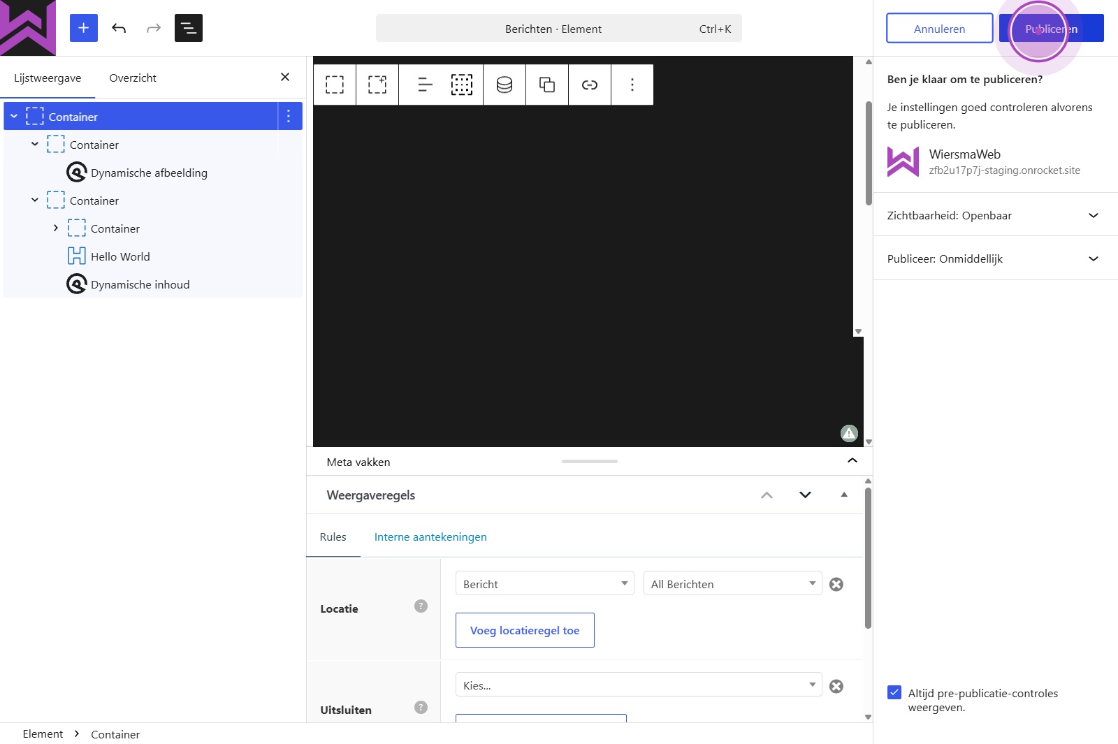Click the zfb2u17p7j-staging.onrocket.site address
The image size is (1118, 744).
(1004, 170)
